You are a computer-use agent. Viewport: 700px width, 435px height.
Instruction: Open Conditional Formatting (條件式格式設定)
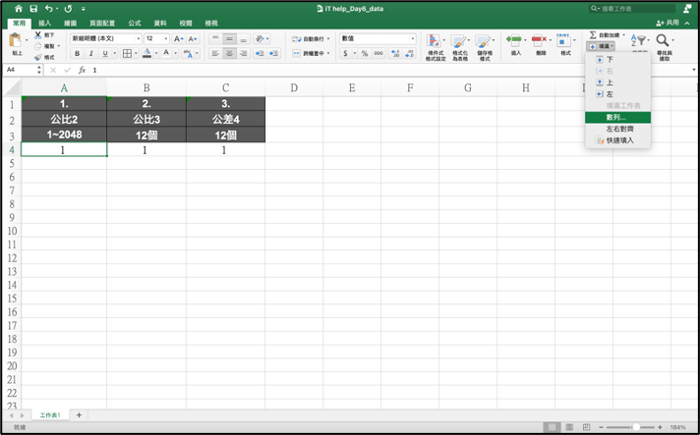(435, 47)
